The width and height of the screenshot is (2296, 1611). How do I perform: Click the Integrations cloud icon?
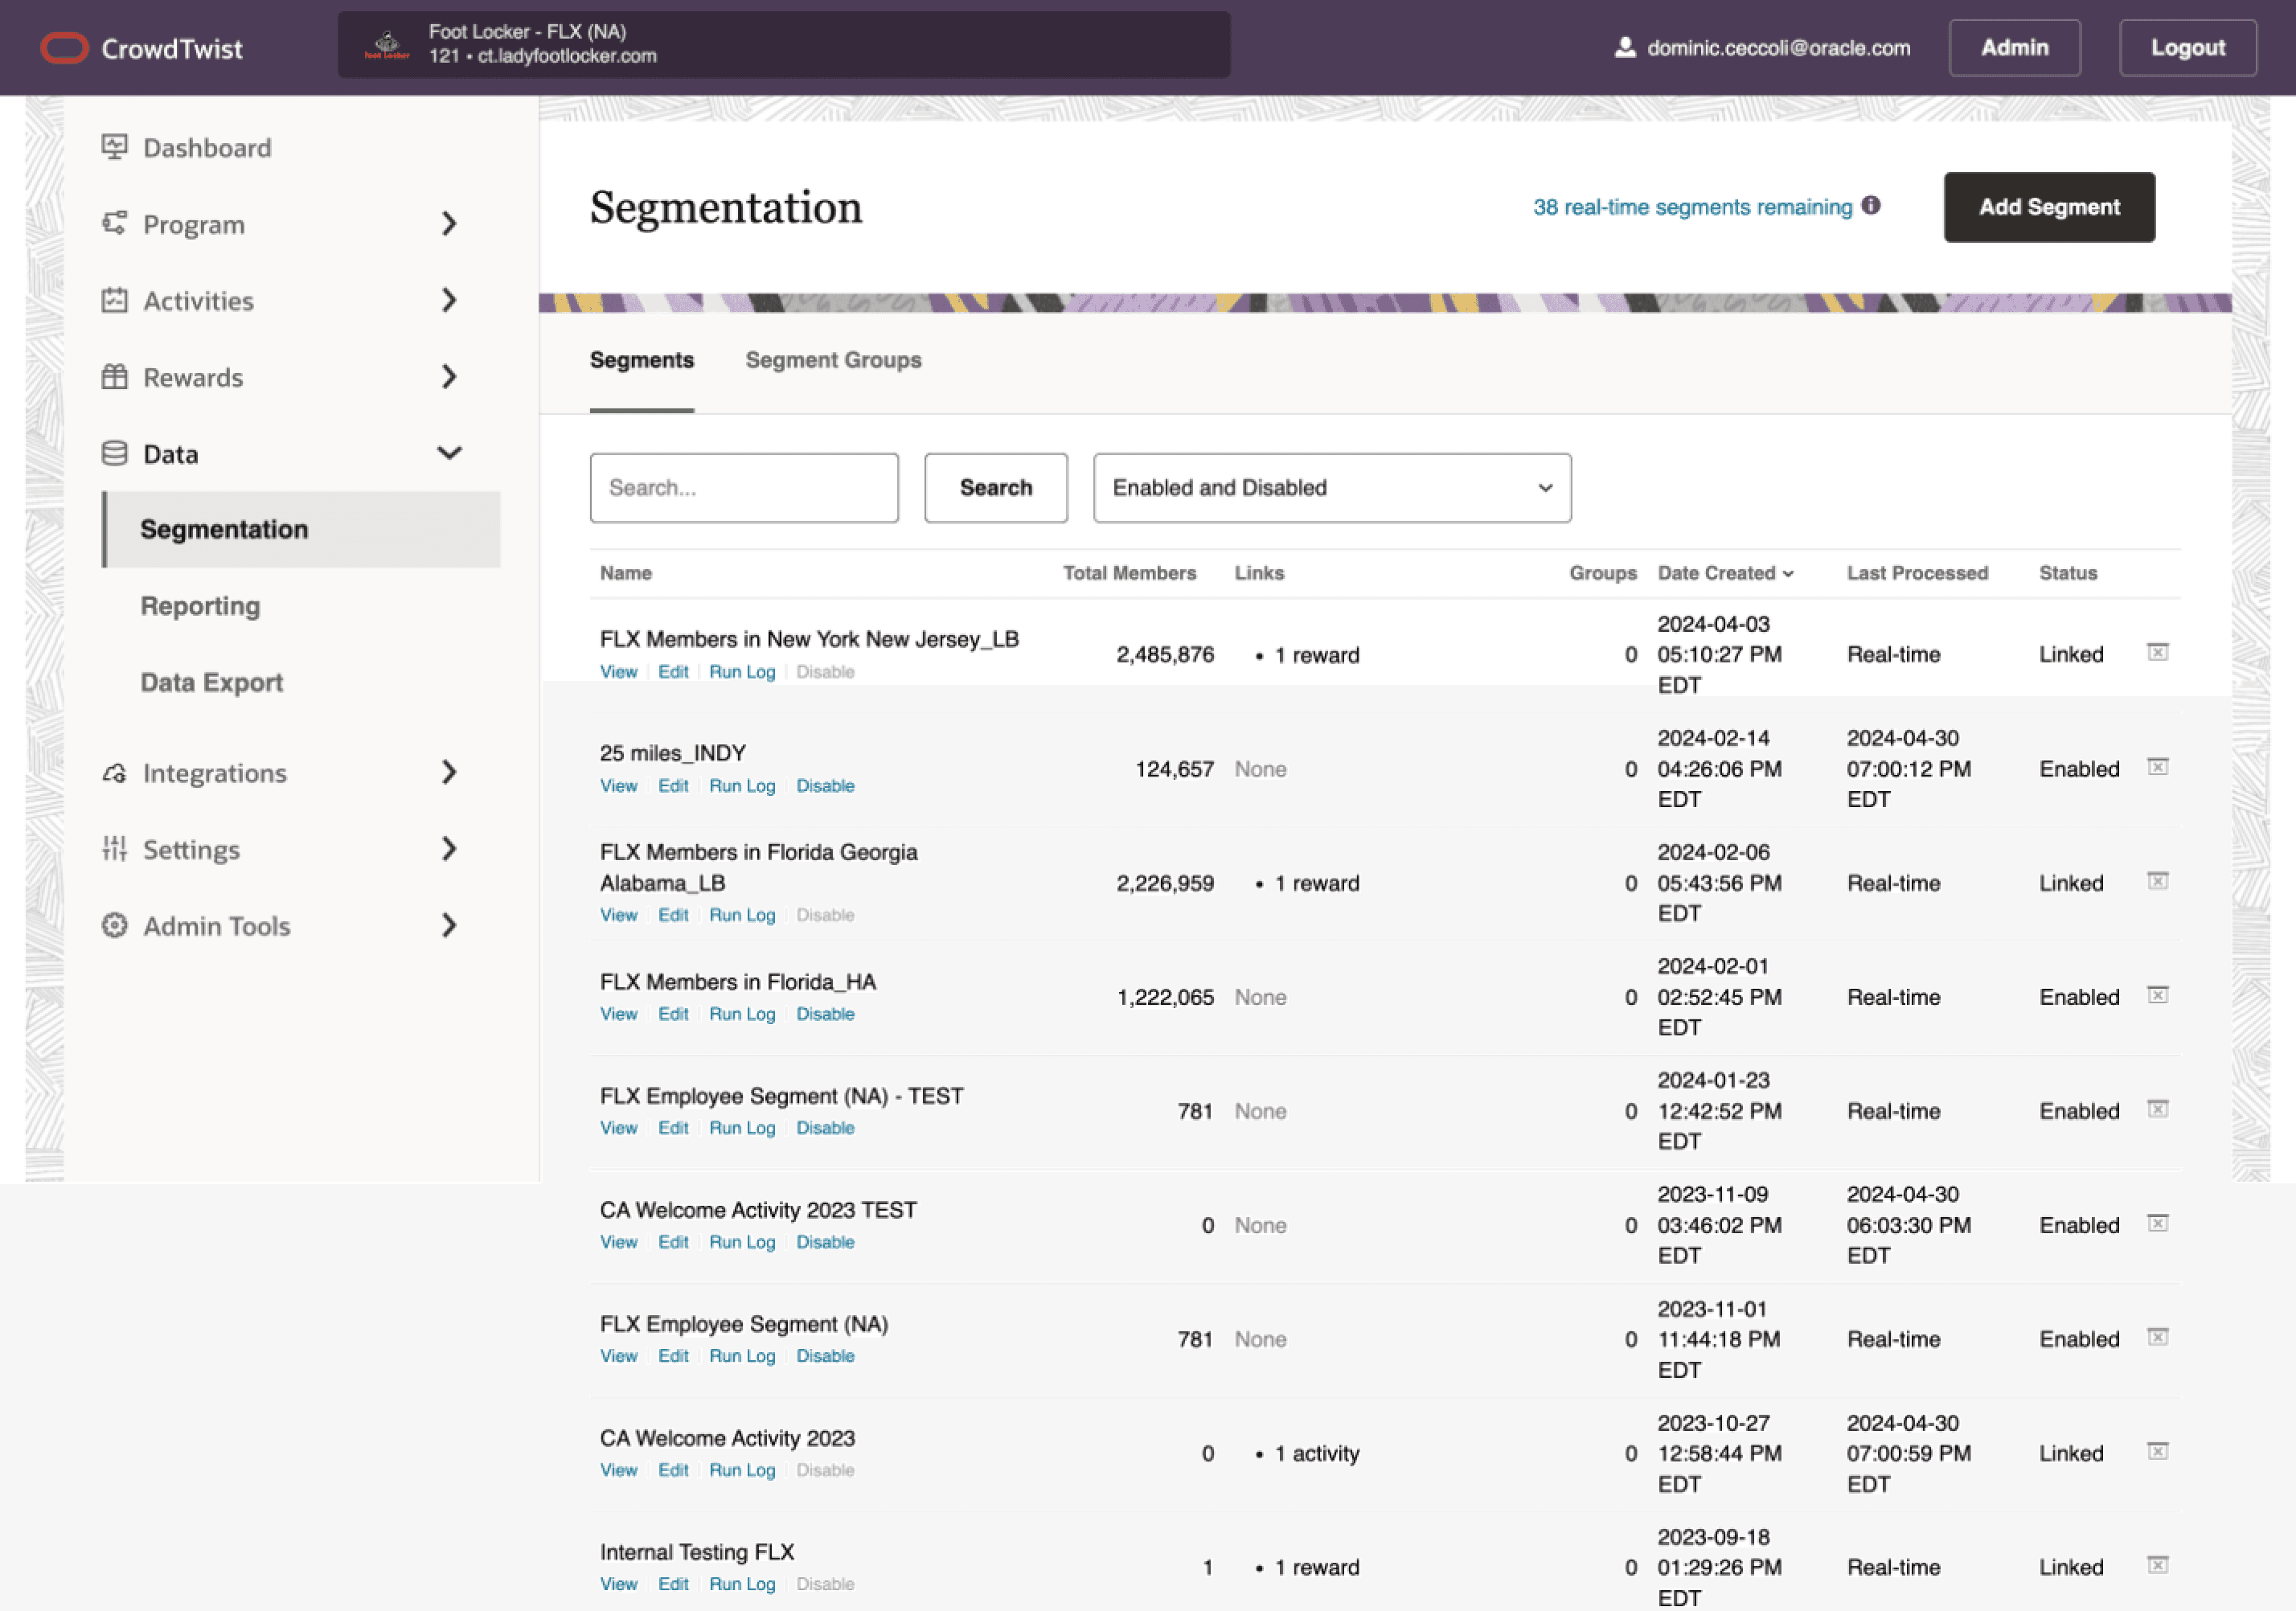click(114, 773)
